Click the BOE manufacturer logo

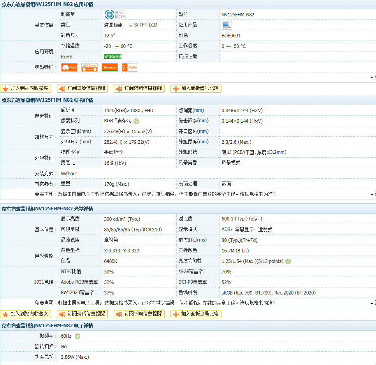[115, 14]
